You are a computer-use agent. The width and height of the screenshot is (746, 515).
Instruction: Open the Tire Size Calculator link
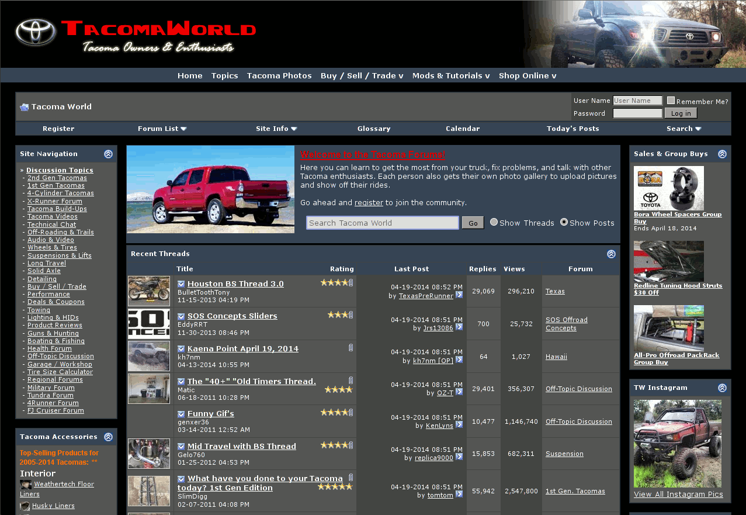60,372
